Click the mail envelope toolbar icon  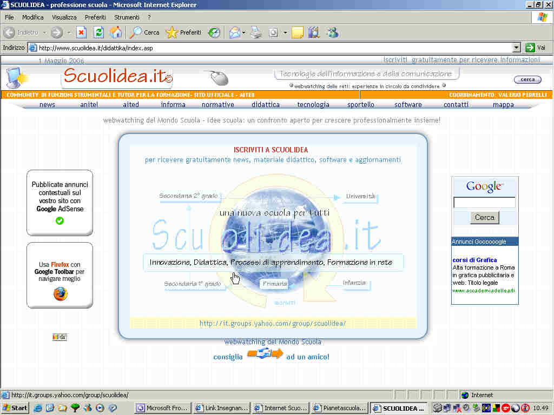(234, 32)
